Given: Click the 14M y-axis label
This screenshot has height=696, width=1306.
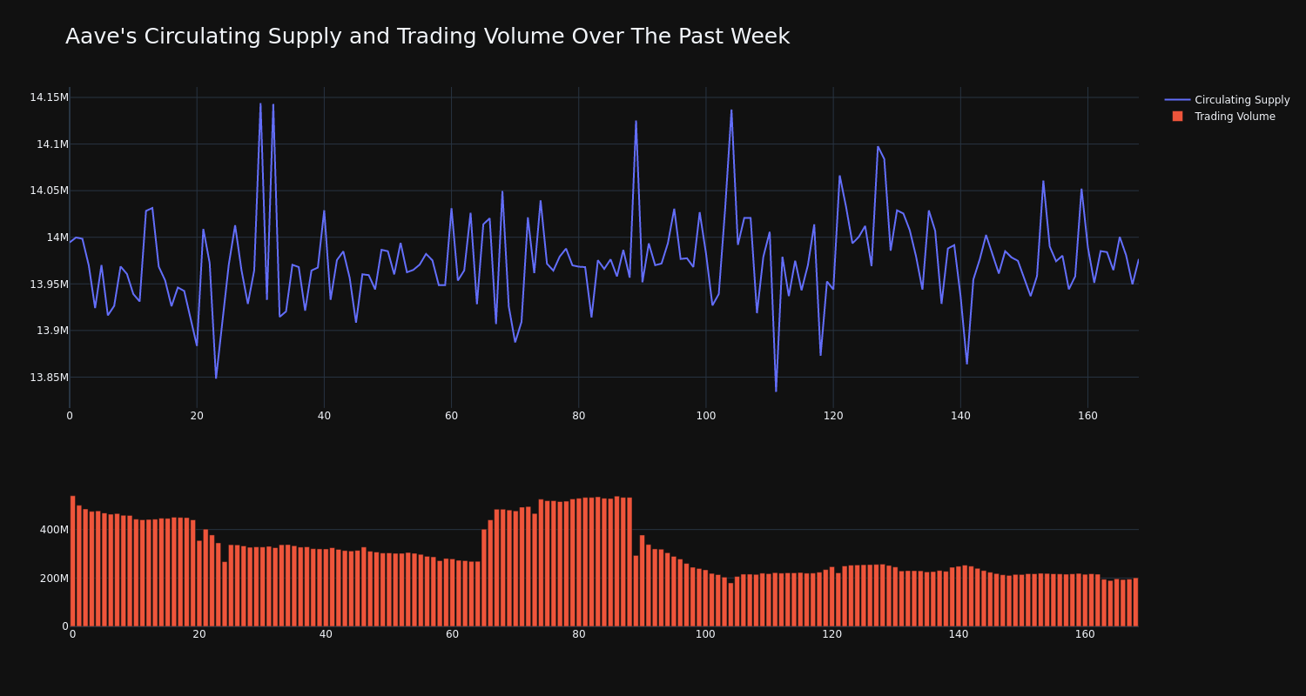Looking at the screenshot, I should click(57, 238).
